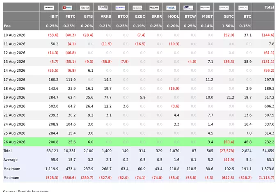Screen dimensions: 279x192
Task: Select the Maximum row label
Action: tap(12, 169)
